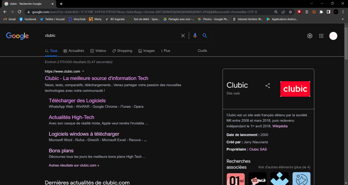The width and height of the screenshot is (348, 185).
Task: Switch to the Shopping tab
Action: [122, 51]
